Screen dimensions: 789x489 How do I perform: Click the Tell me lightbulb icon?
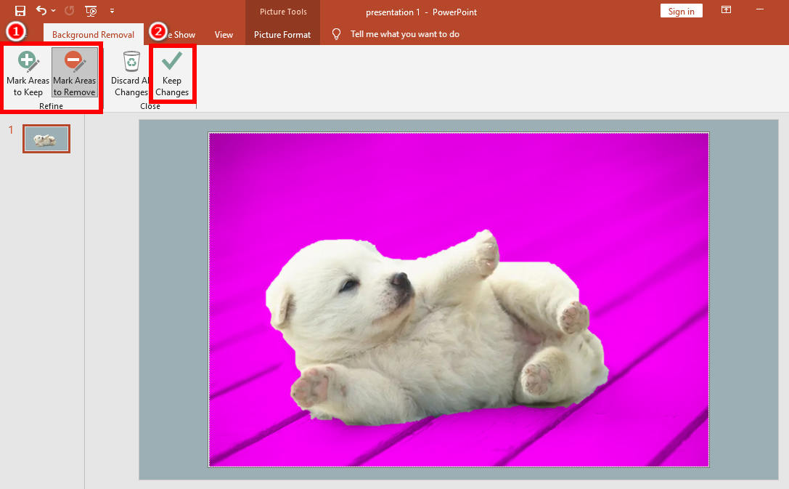336,34
